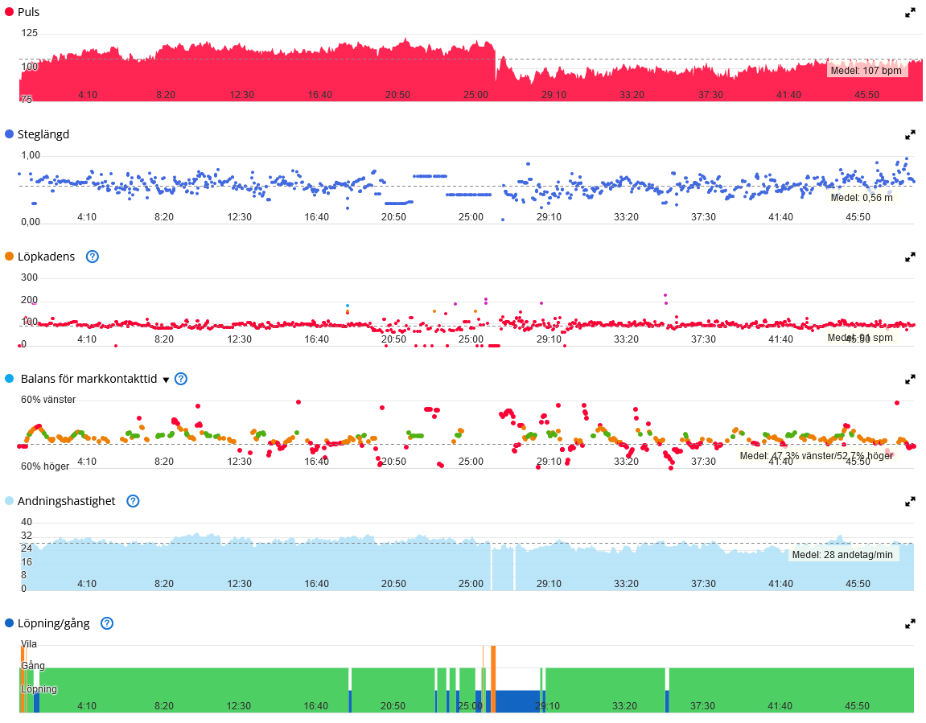The width and height of the screenshot is (926, 723).
Task: Click the dark blue Löpning/gång legend dot
Action: coord(9,622)
